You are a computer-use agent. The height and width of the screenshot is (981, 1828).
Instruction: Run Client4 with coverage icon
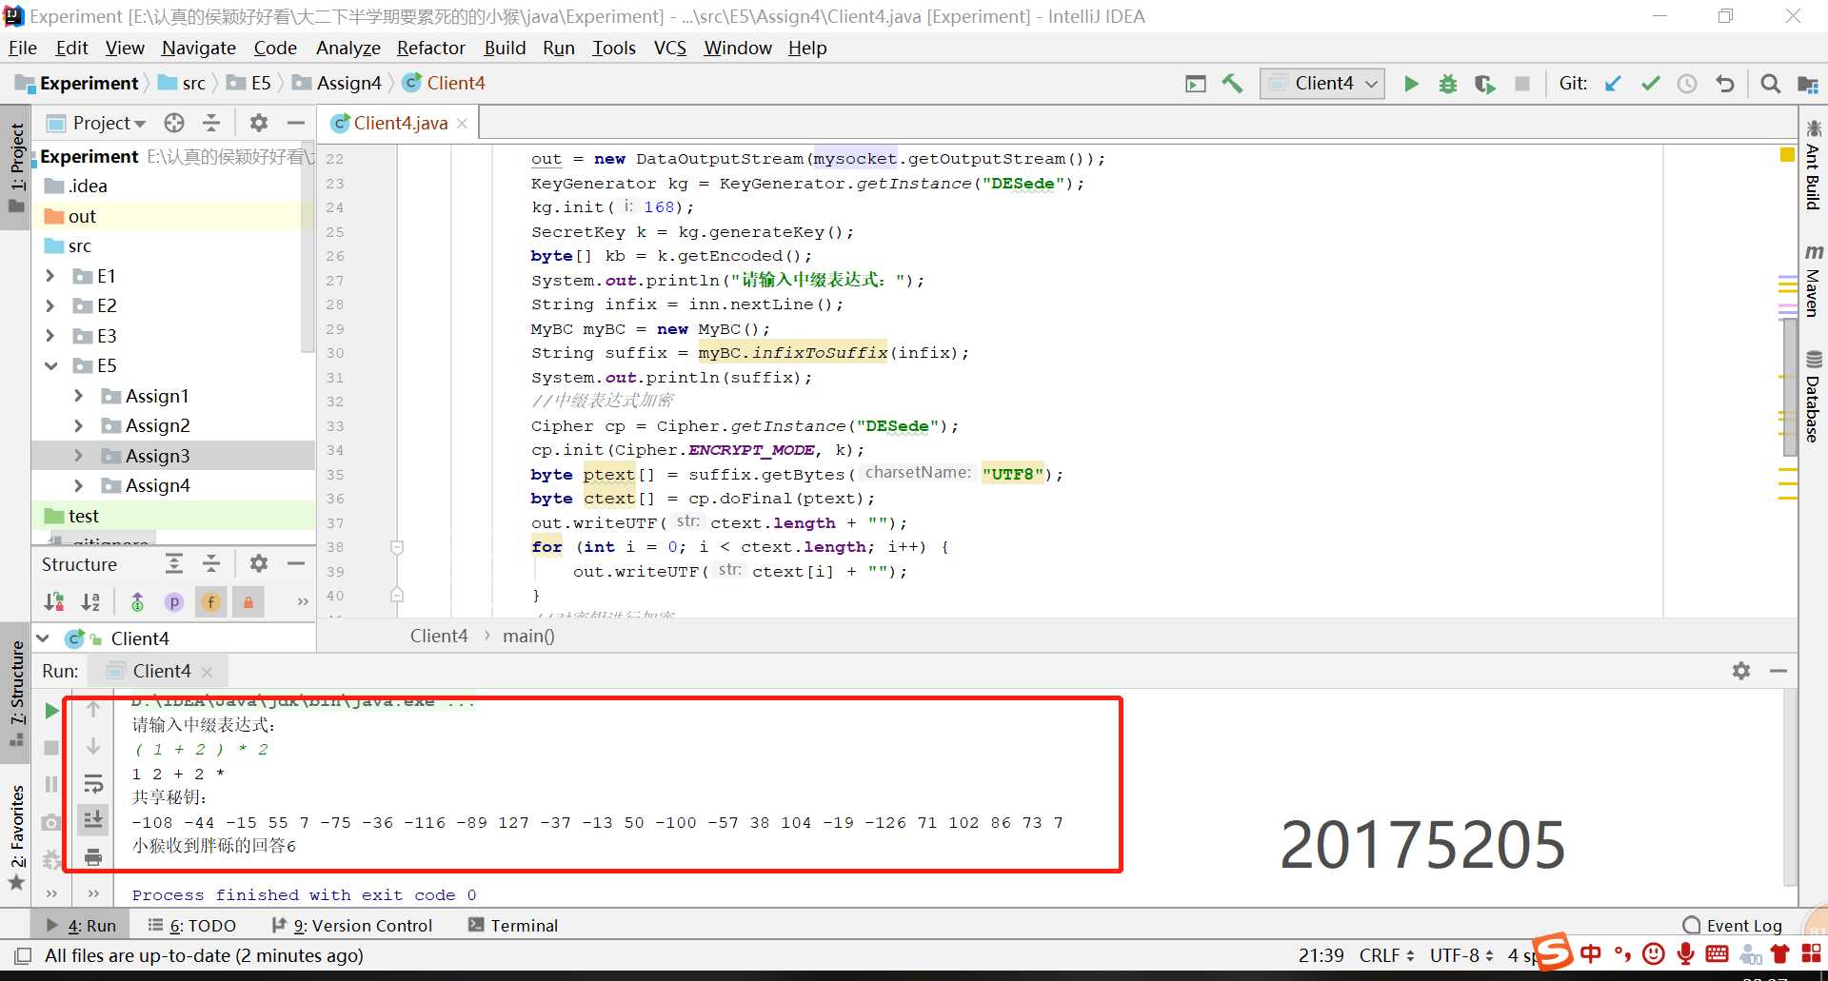1484,84
